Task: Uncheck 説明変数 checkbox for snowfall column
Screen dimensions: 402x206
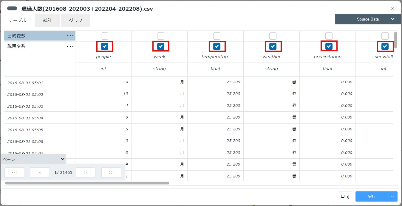Action: (x=385, y=46)
